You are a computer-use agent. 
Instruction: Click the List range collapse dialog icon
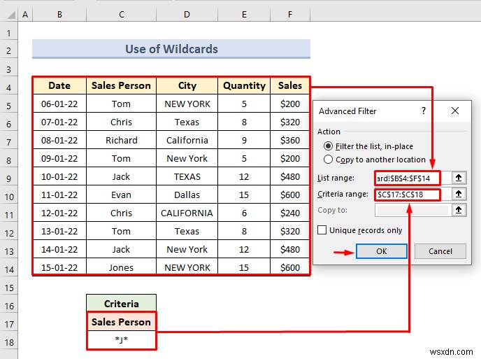pyautogui.click(x=459, y=178)
